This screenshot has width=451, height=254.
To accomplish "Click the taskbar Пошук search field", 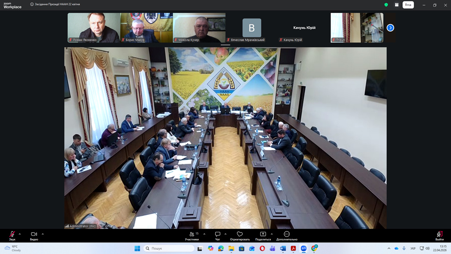I will (x=169, y=248).
